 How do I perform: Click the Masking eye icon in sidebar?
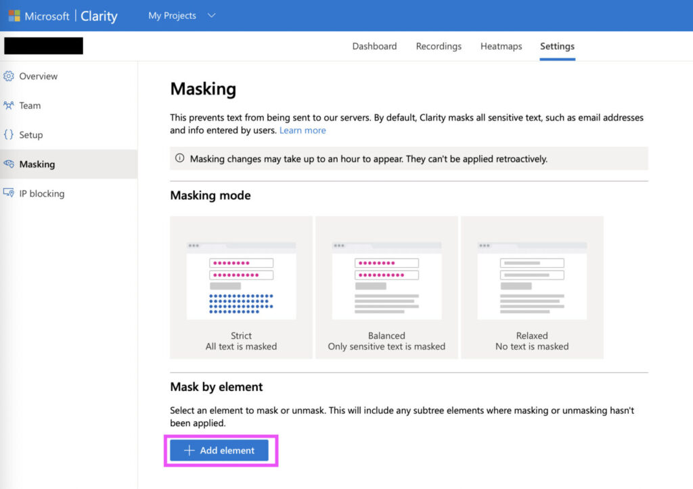(9, 164)
